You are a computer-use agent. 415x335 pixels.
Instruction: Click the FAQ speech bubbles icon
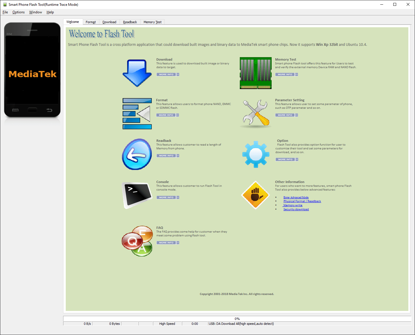[x=137, y=241]
